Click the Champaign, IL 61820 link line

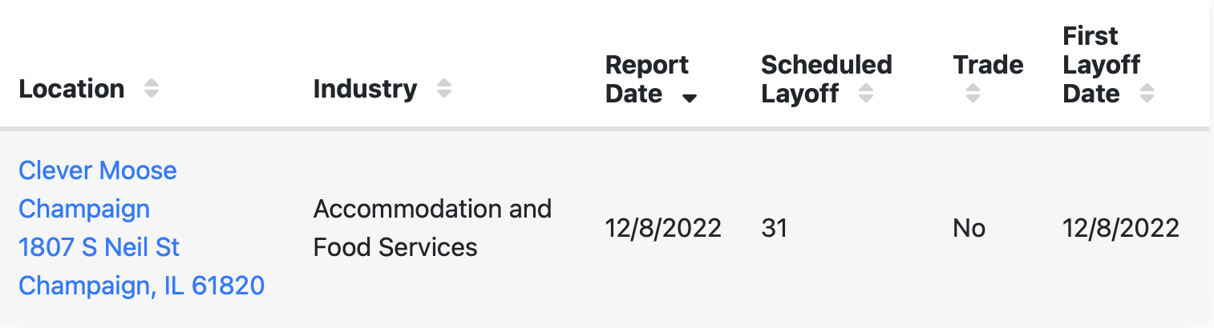coord(142,286)
